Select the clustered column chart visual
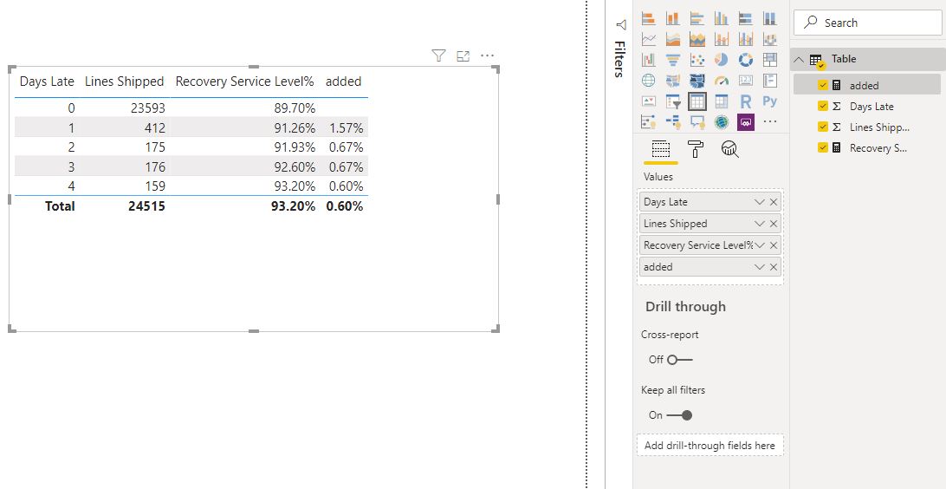 click(721, 19)
